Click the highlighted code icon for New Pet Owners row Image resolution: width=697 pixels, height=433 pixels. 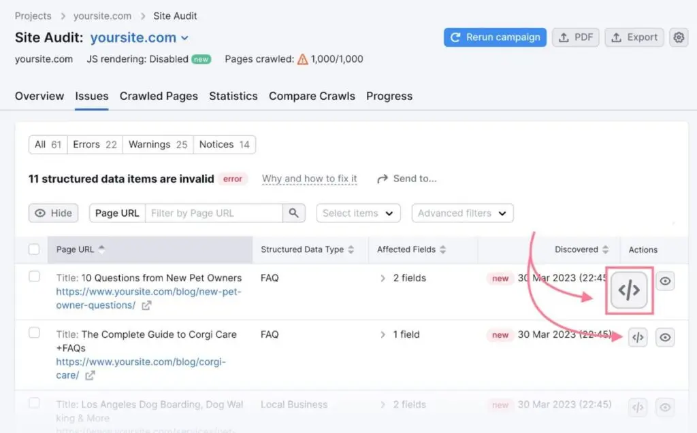[629, 290]
